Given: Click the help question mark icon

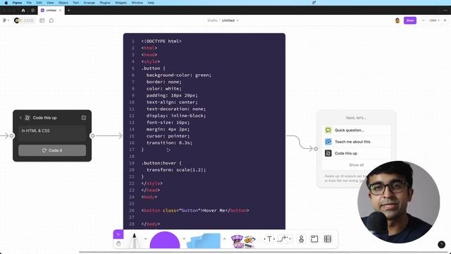Looking at the screenshot, I should click(x=442, y=245).
